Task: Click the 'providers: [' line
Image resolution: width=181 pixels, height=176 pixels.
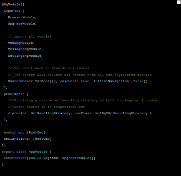Action: coord(16,94)
